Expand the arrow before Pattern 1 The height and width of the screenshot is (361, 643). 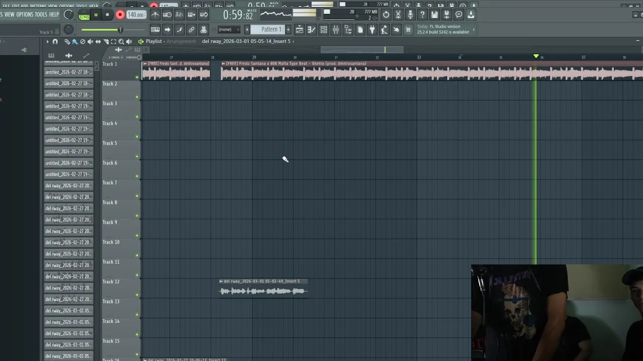click(x=247, y=30)
